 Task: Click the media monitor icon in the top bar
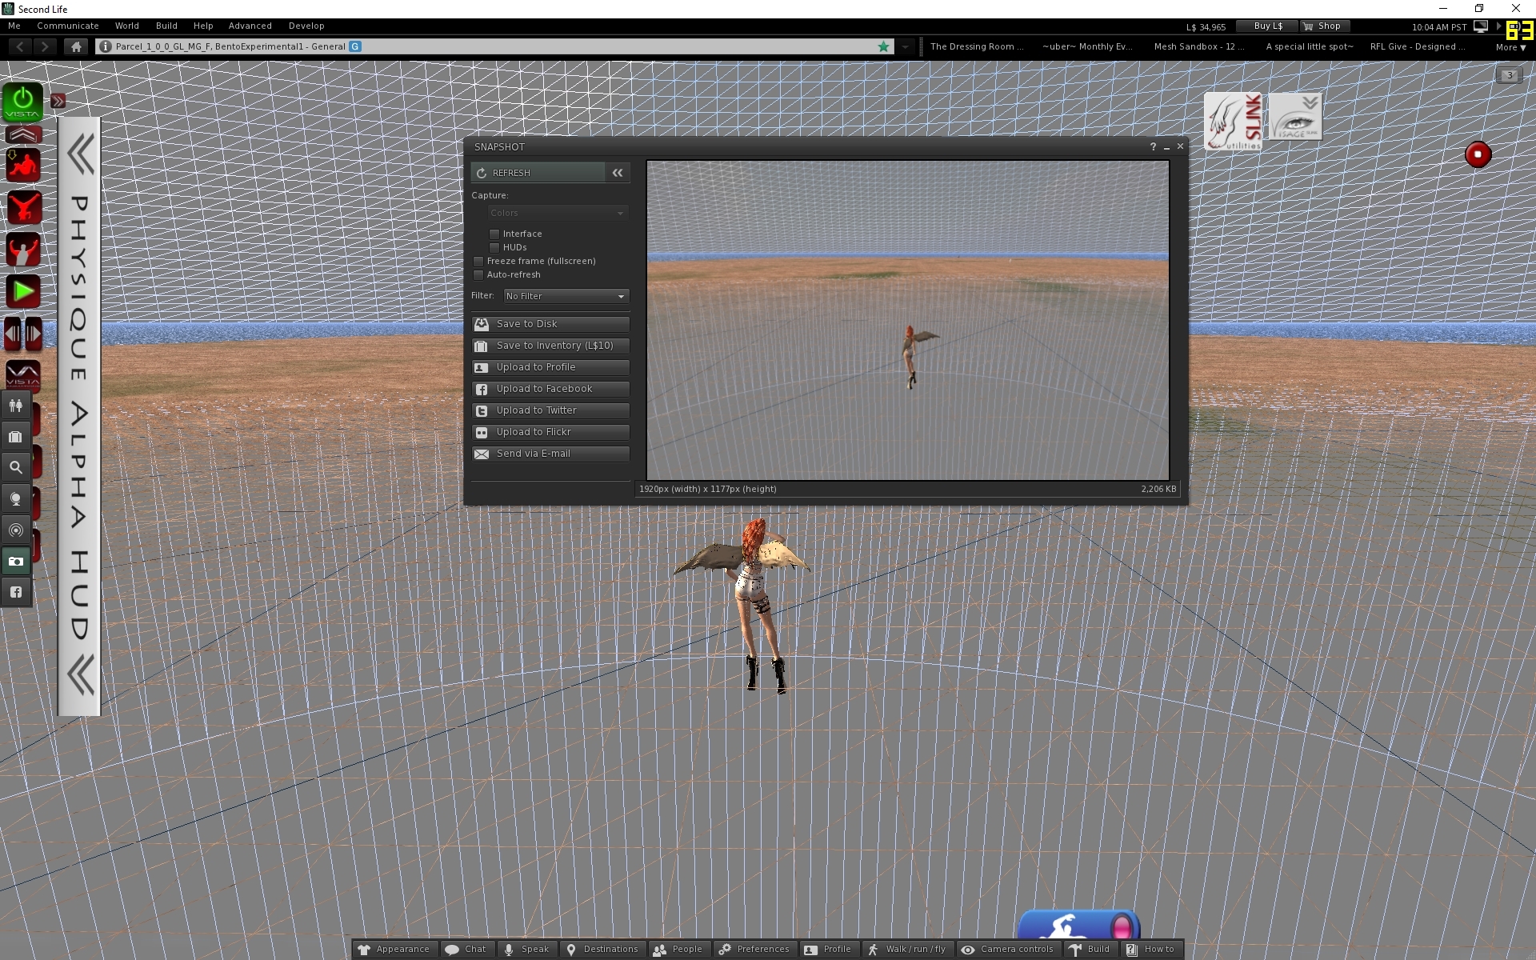pos(1481,26)
